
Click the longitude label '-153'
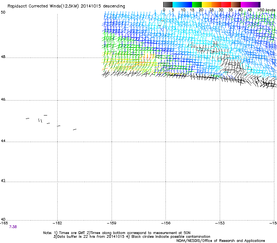click(x=220, y=223)
